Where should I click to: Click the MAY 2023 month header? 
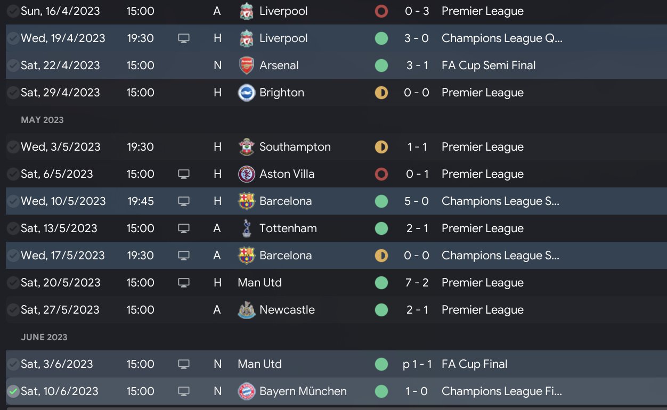tap(42, 120)
